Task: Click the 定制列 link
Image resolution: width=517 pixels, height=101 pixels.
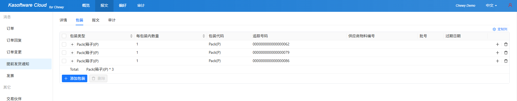Action: [502, 29]
